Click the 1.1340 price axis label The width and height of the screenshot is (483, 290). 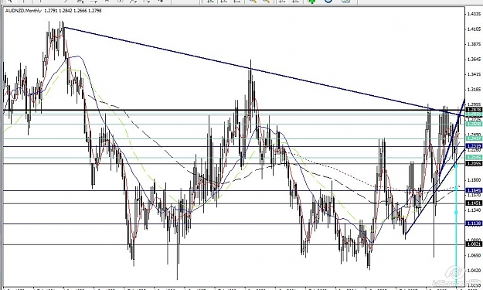[x=474, y=210]
